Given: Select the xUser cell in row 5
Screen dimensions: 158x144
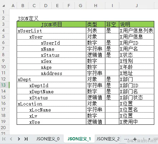Looking at the screenshot, I should (51, 37).
